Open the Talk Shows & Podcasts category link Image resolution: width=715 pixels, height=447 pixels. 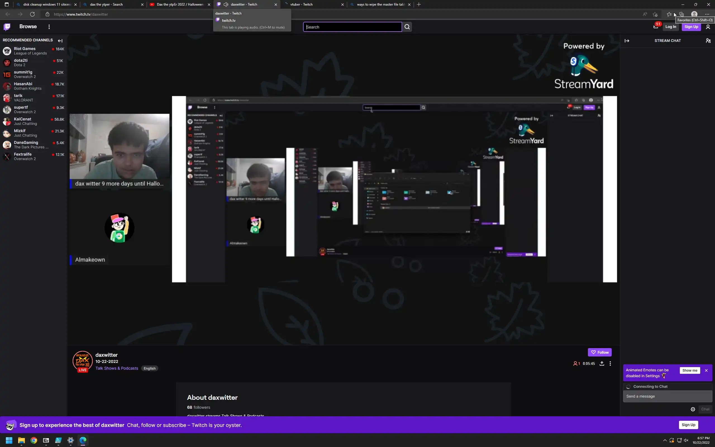pyautogui.click(x=117, y=368)
